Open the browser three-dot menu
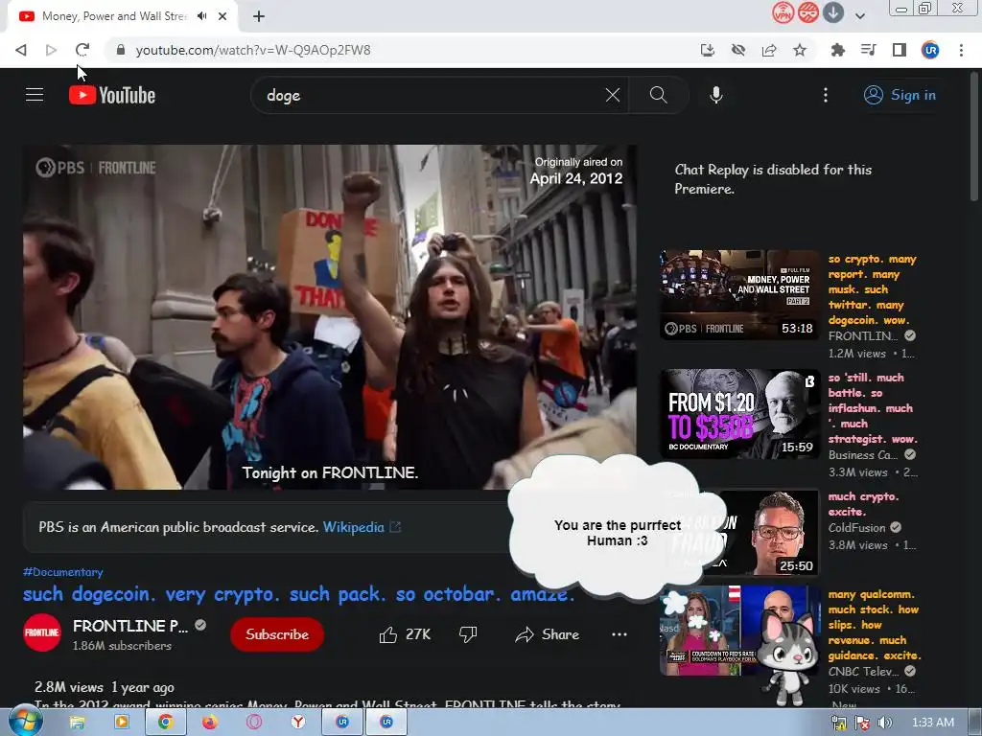 961,50
